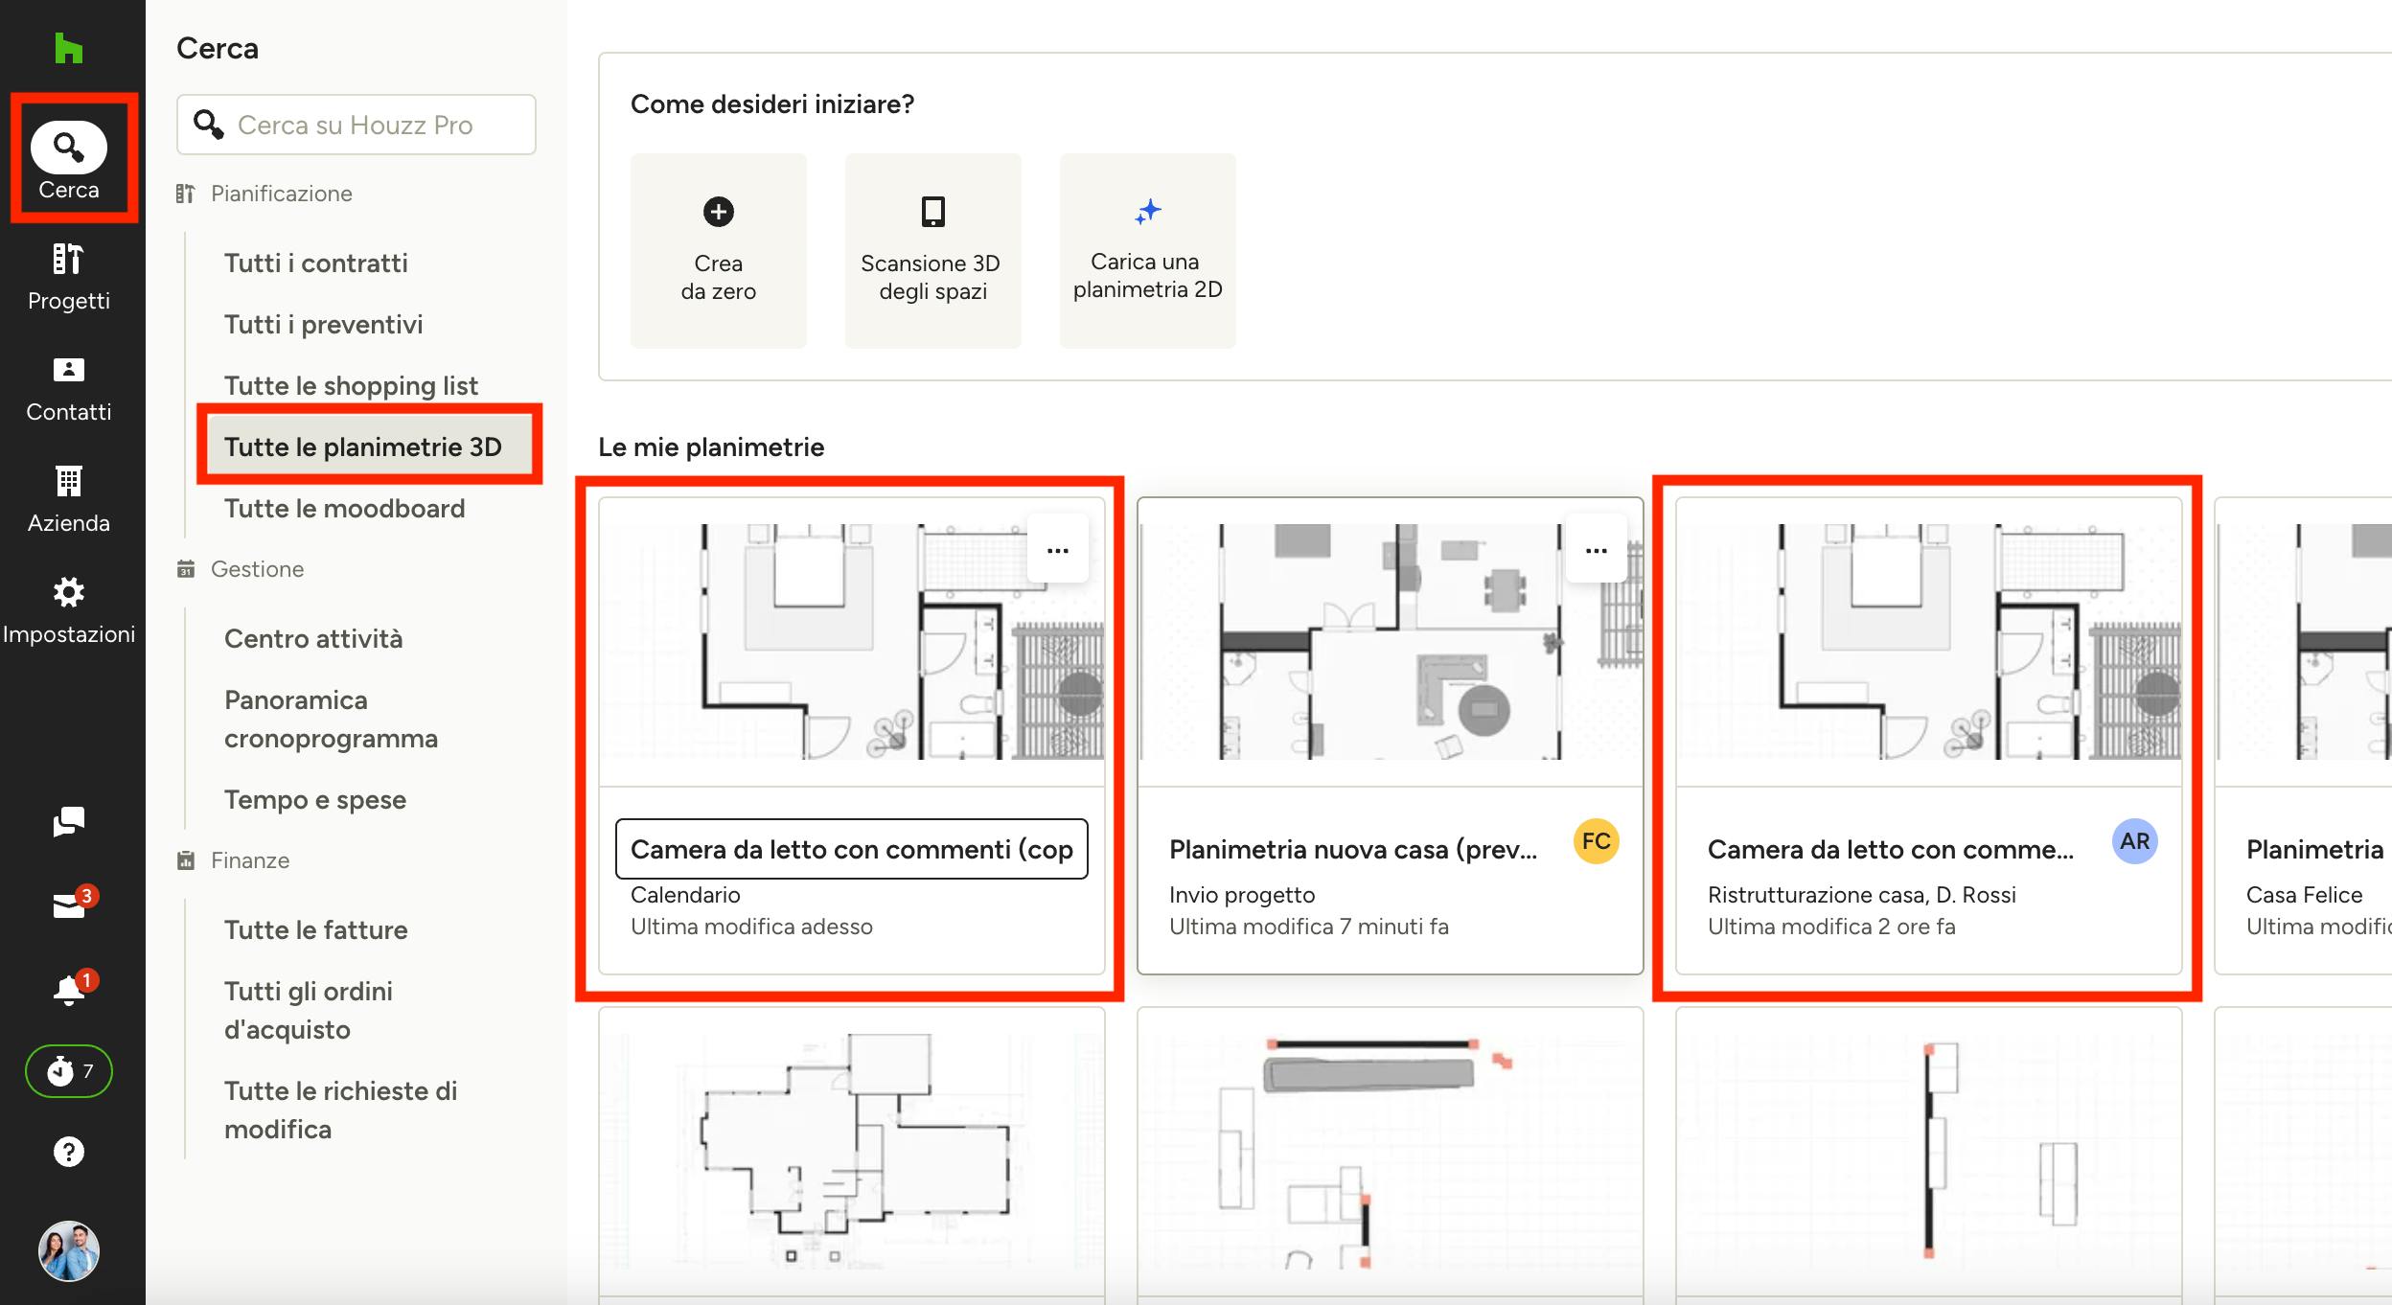Click the timer pill showing 7

click(69, 1070)
